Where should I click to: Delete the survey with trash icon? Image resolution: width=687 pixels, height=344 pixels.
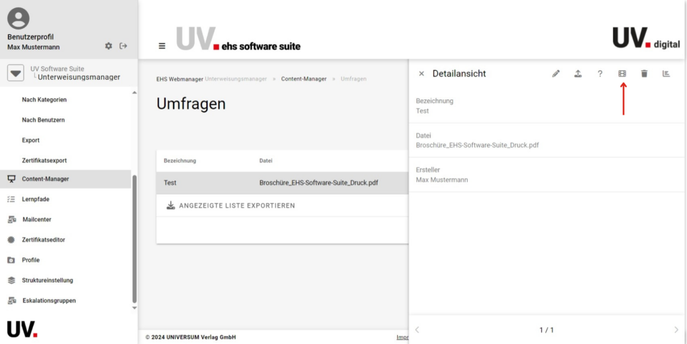[644, 74]
